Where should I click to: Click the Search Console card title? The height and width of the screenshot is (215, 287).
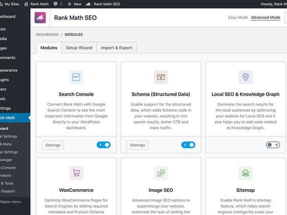[x=76, y=94]
